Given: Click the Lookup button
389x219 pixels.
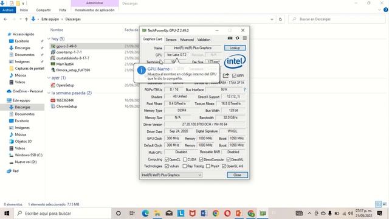Looking at the screenshot, I should (x=235, y=48).
